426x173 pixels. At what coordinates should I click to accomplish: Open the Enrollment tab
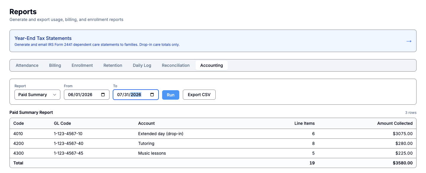(82, 65)
